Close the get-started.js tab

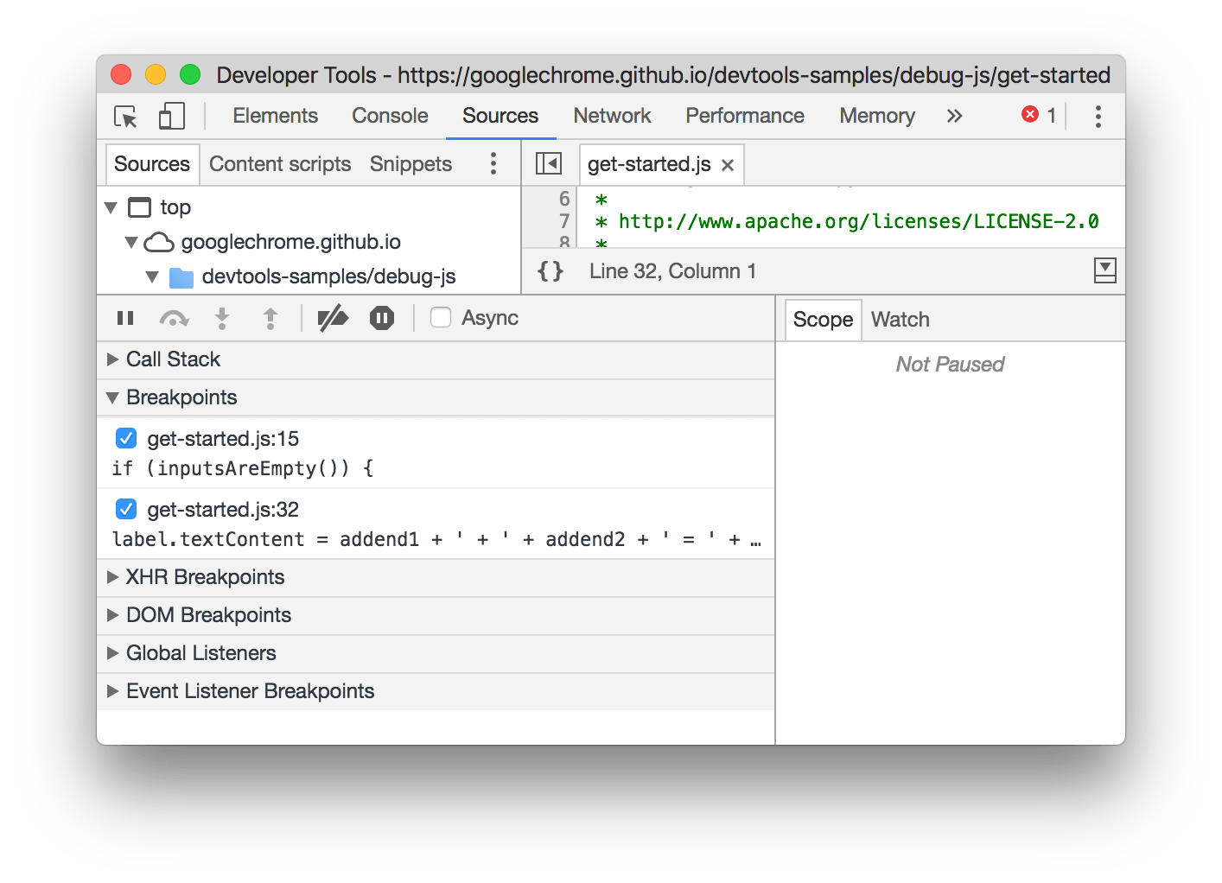pyautogui.click(x=728, y=163)
